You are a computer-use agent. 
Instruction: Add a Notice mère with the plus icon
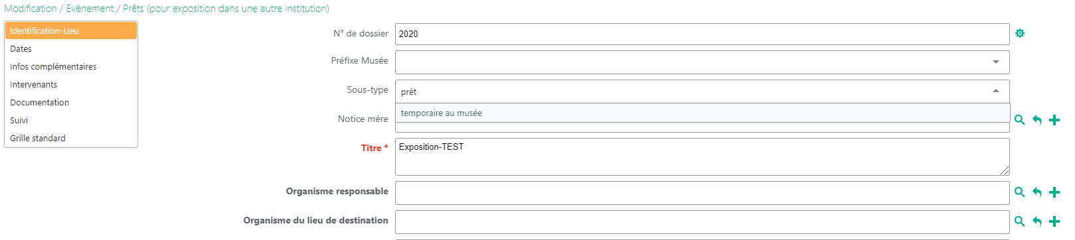[x=1054, y=120]
